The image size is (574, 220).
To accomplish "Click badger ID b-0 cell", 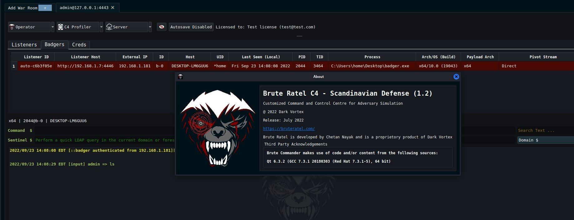I will click(x=161, y=66).
